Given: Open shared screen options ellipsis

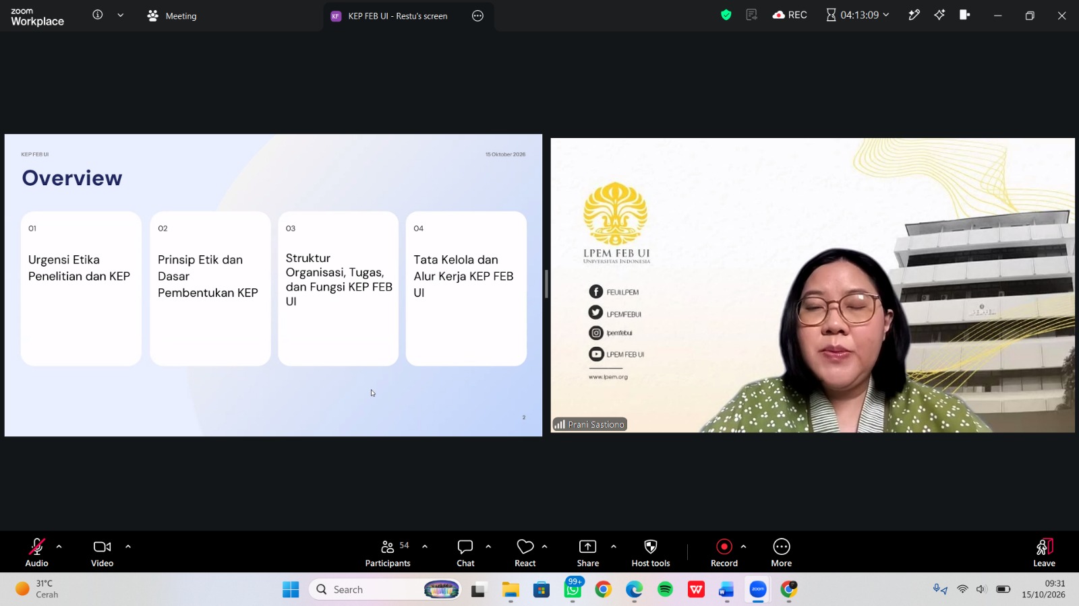Looking at the screenshot, I should [477, 15].
